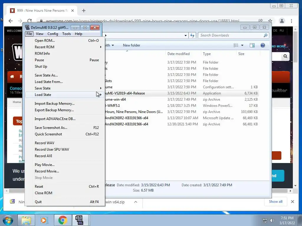Select the Nine Persons, Nine Doors zip

(181, 112)
